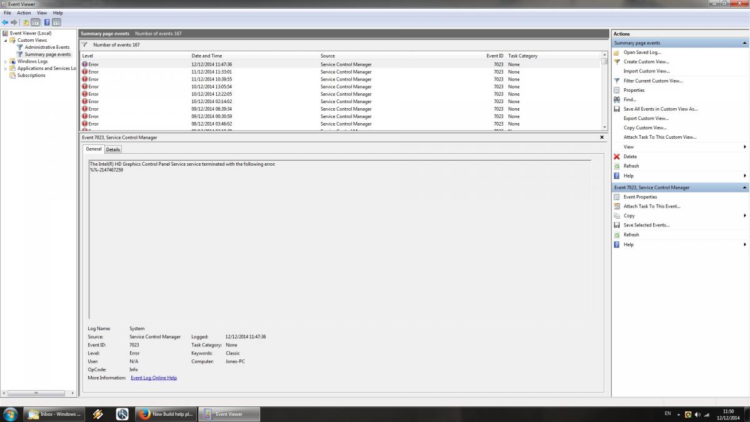The image size is (750, 422).
Task: Go back using the toolbar back arrow
Action: coord(6,22)
